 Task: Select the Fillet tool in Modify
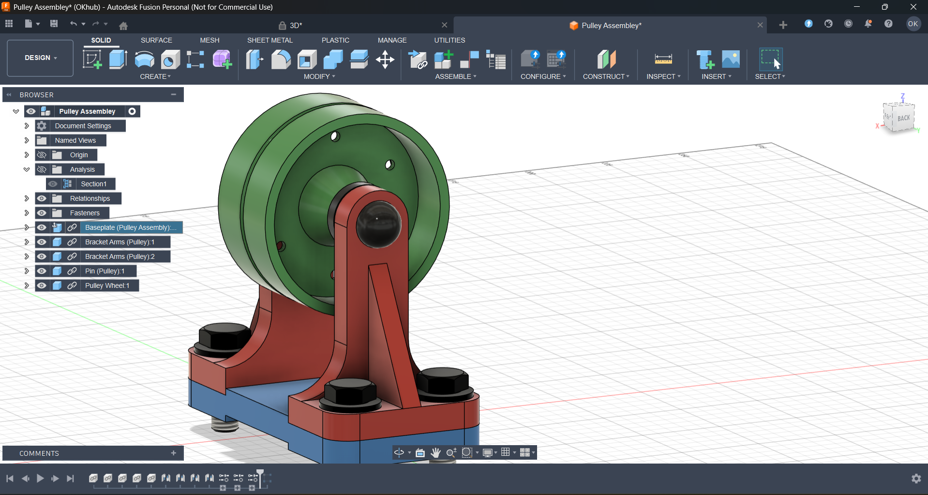[281, 60]
